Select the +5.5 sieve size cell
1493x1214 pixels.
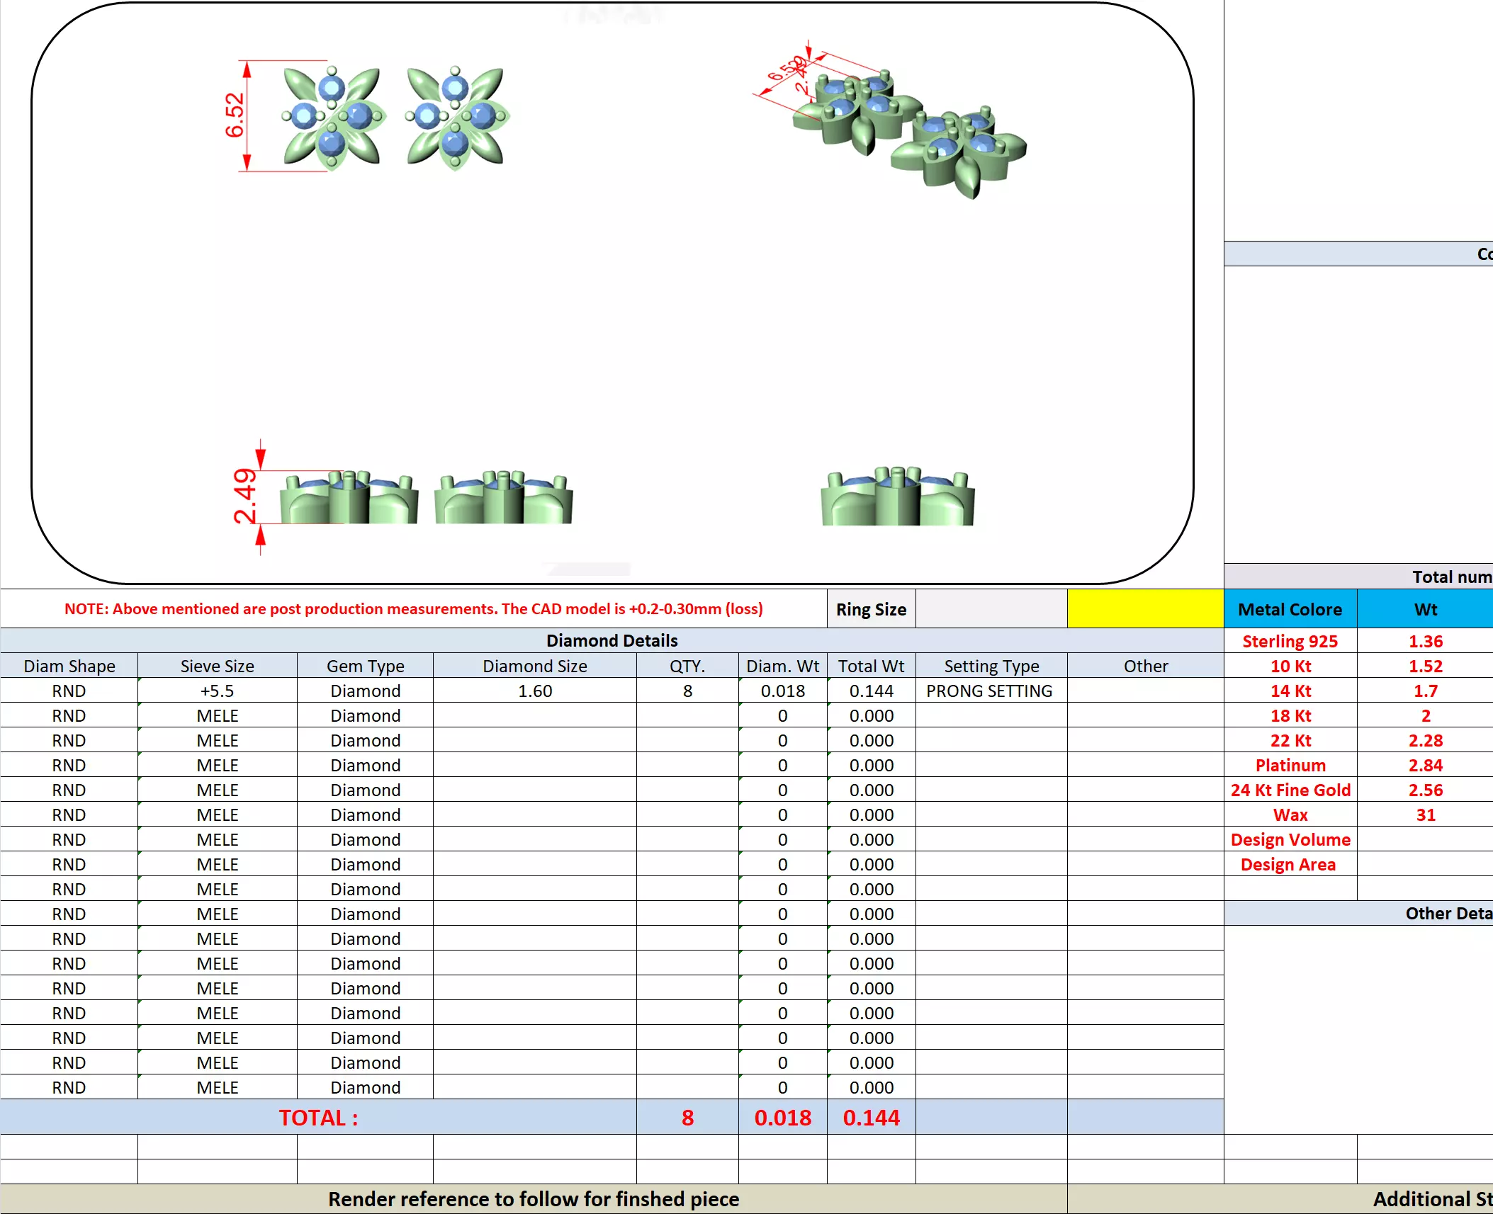point(217,691)
